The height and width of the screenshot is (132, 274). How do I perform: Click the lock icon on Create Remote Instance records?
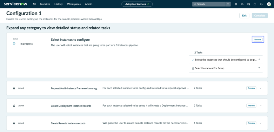(x=14, y=123)
